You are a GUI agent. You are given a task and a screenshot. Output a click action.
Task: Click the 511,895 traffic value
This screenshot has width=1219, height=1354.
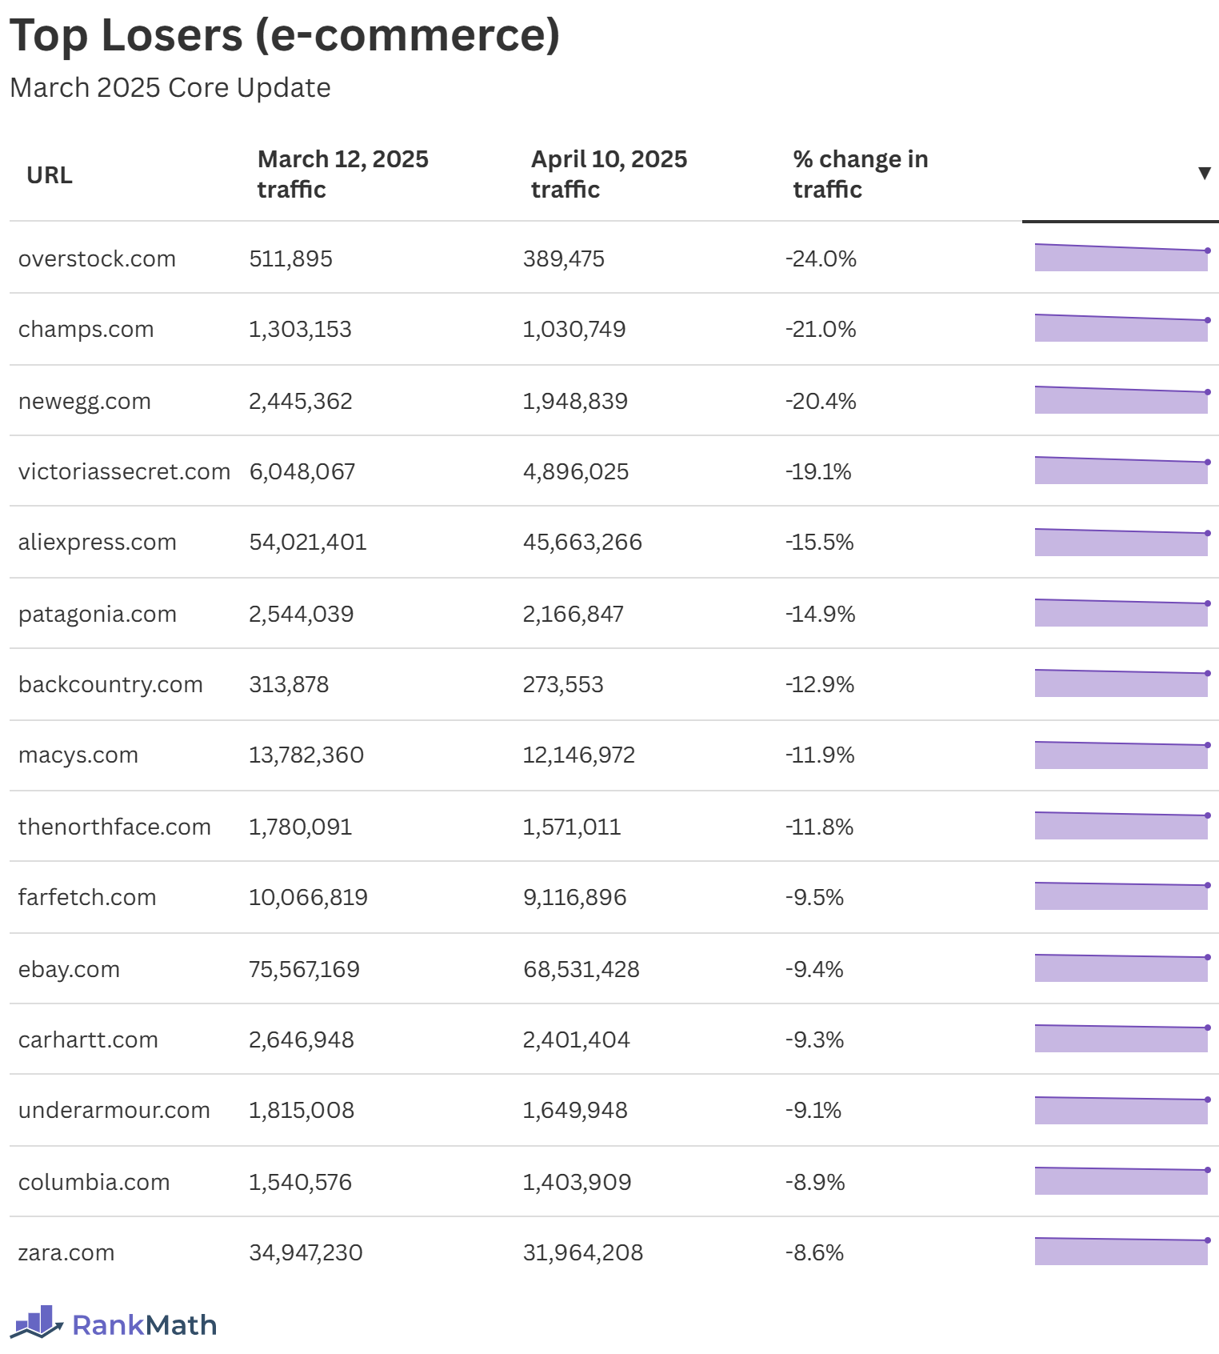290,258
